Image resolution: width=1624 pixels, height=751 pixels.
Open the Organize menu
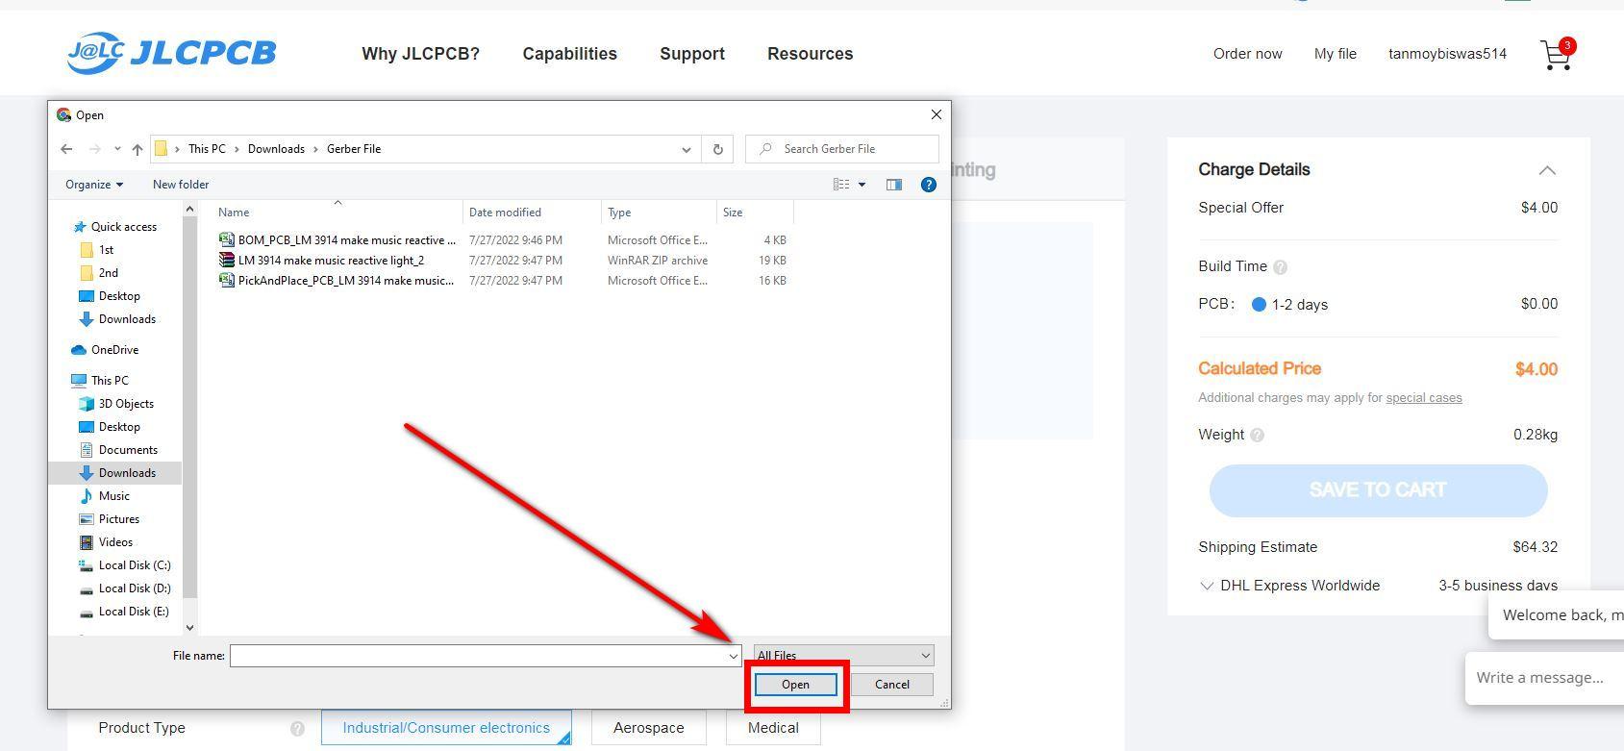click(x=94, y=185)
